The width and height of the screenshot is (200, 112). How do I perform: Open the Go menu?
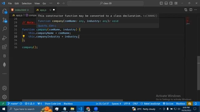tap(44, 3)
